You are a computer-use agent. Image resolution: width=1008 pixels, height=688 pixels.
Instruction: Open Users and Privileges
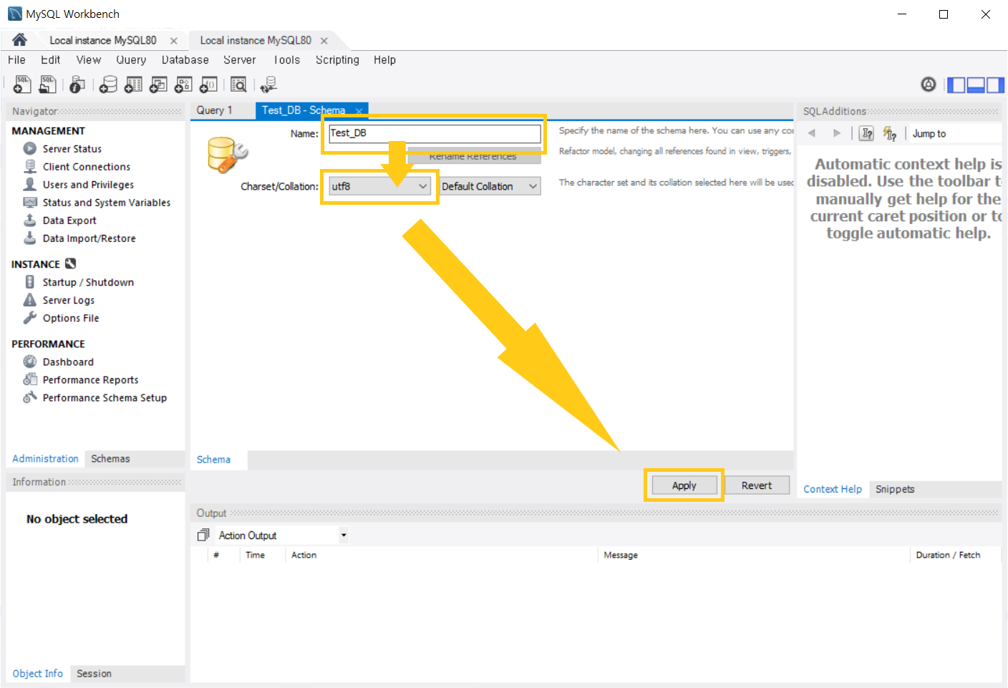(88, 184)
